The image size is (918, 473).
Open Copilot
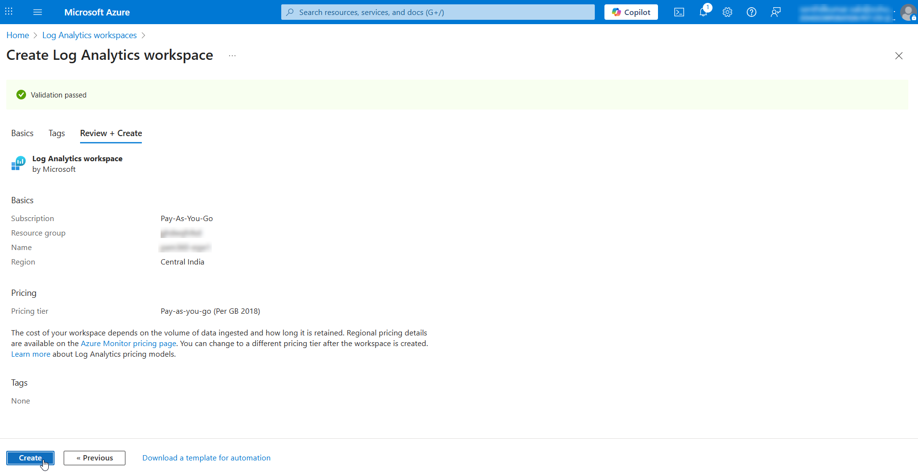point(630,12)
